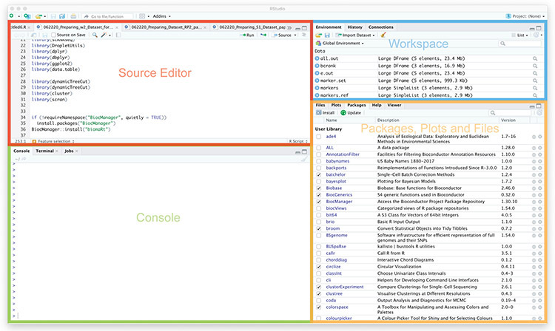Click the workspace panes grid icon

(x=142, y=16)
